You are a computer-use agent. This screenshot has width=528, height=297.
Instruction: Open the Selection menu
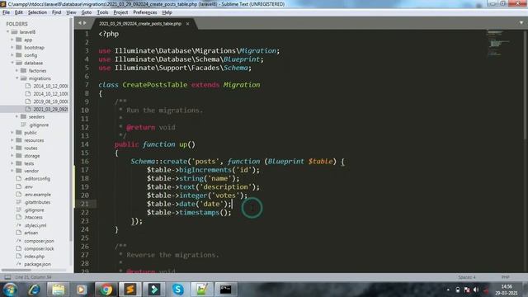[37, 12]
